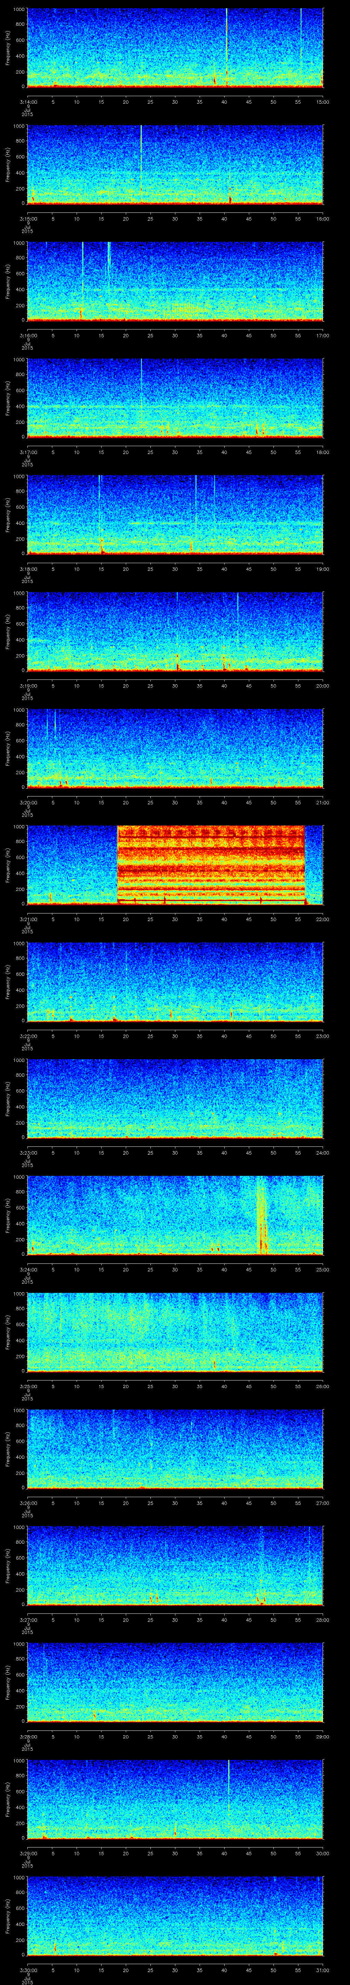The image size is (350, 1985).
Task: Click the 3:14:00 start time label
Action: pyautogui.click(x=28, y=102)
